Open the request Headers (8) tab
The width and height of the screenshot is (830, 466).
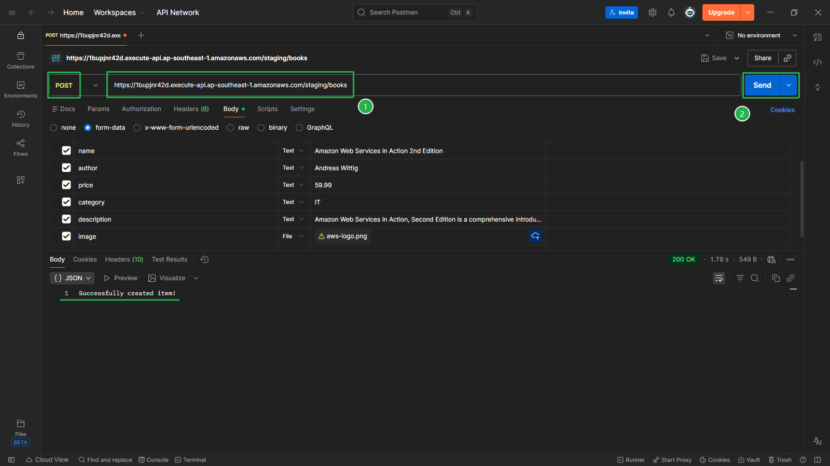pyautogui.click(x=191, y=109)
